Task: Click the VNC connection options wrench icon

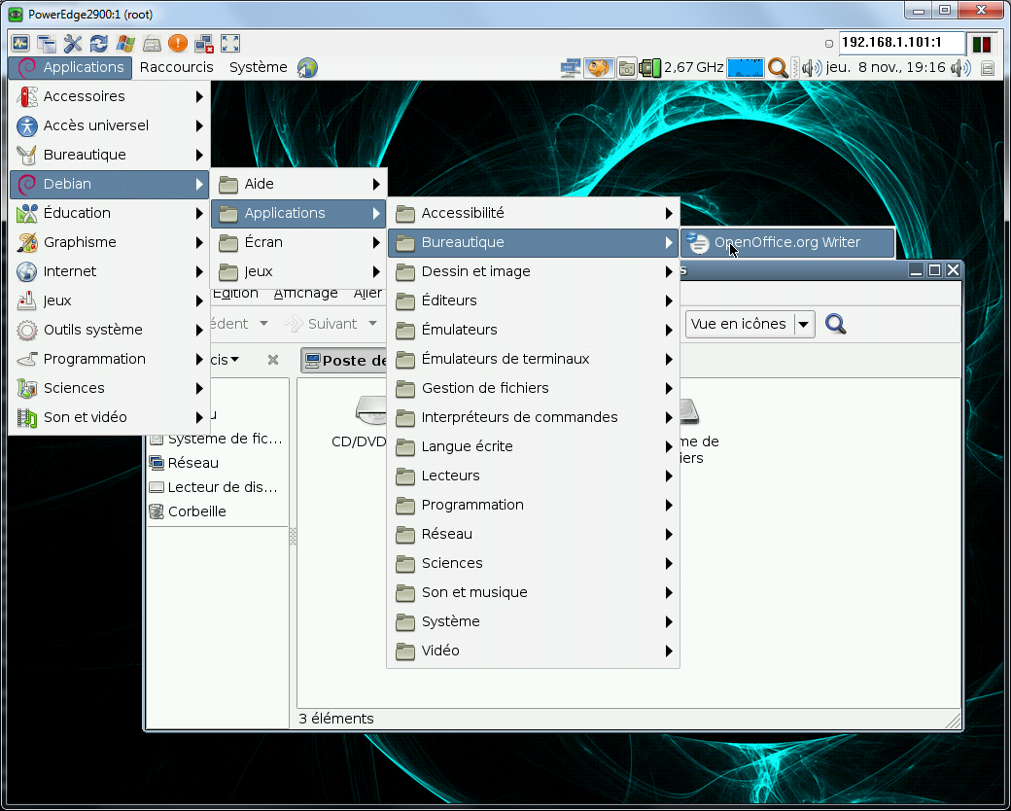Action: point(73,44)
